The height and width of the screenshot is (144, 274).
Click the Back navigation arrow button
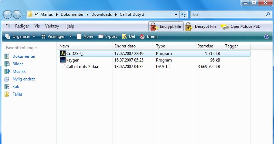(7, 15)
